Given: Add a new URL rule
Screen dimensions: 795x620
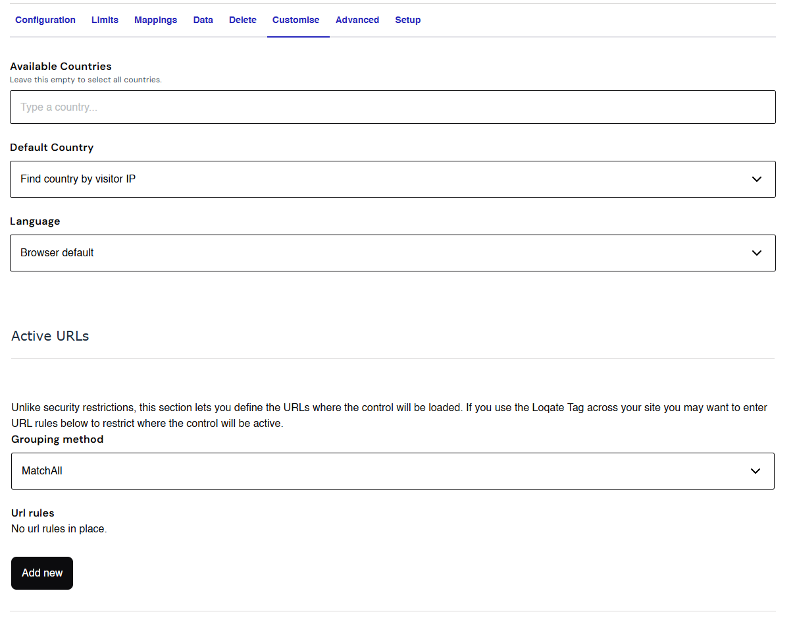Looking at the screenshot, I should [42, 573].
